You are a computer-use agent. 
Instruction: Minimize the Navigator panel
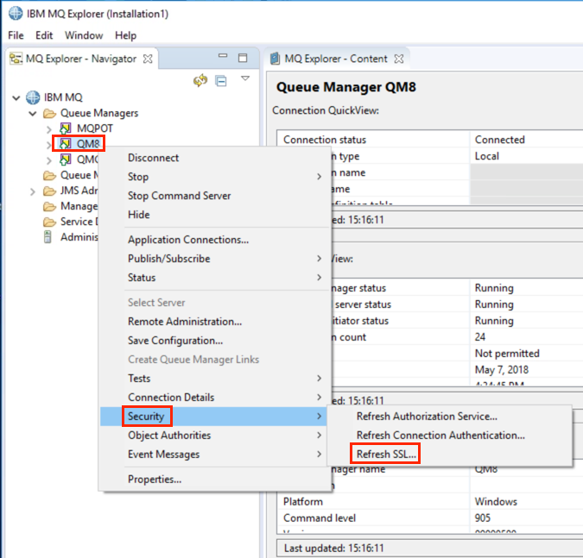click(x=223, y=56)
